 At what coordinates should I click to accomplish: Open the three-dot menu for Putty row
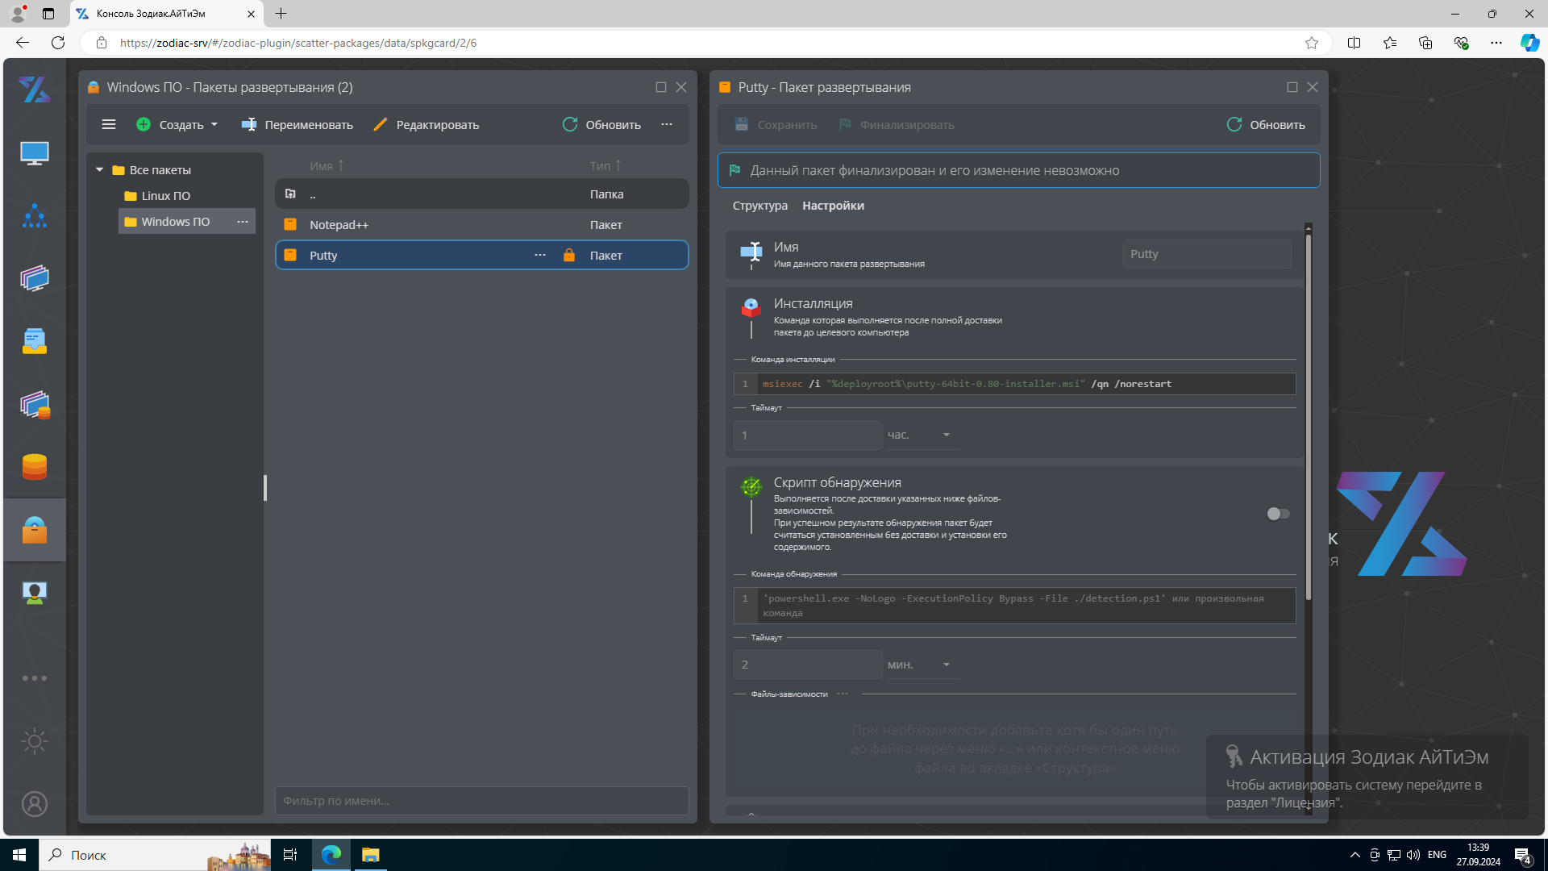click(x=540, y=256)
